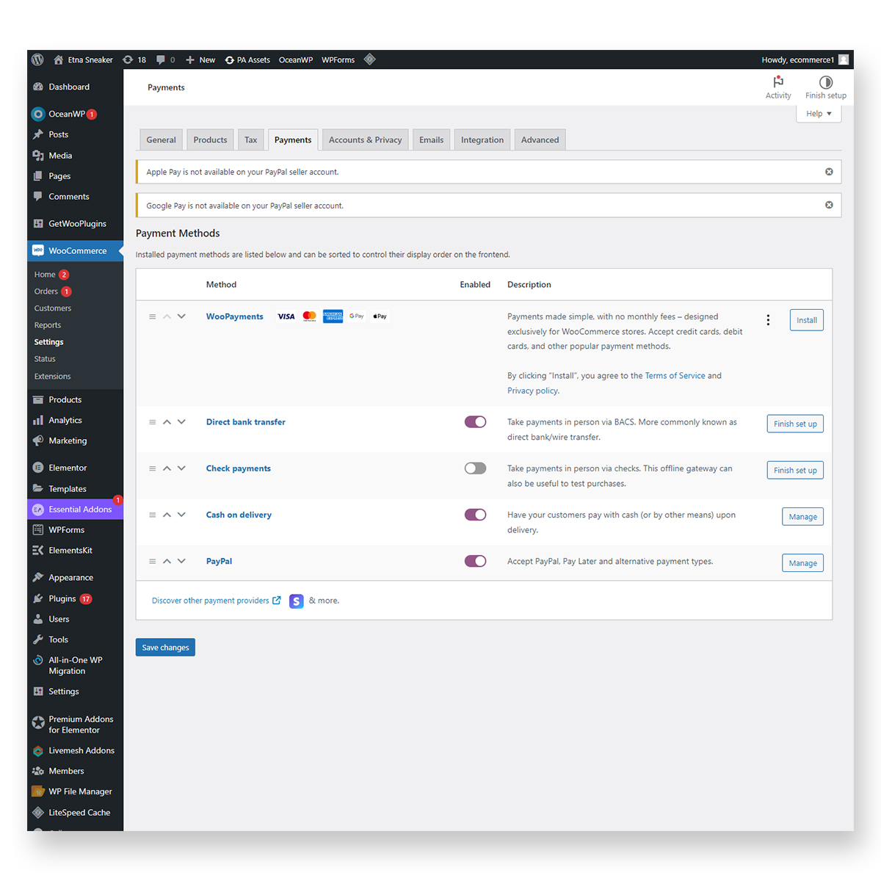Image resolution: width=881 pixels, height=881 pixels.
Task: Click the Save changes button
Action: (165, 648)
